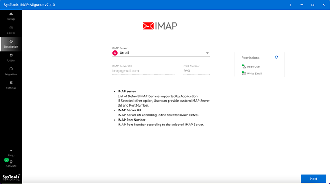Click the SysTools logo at sidebar bottom

point(11,177)
